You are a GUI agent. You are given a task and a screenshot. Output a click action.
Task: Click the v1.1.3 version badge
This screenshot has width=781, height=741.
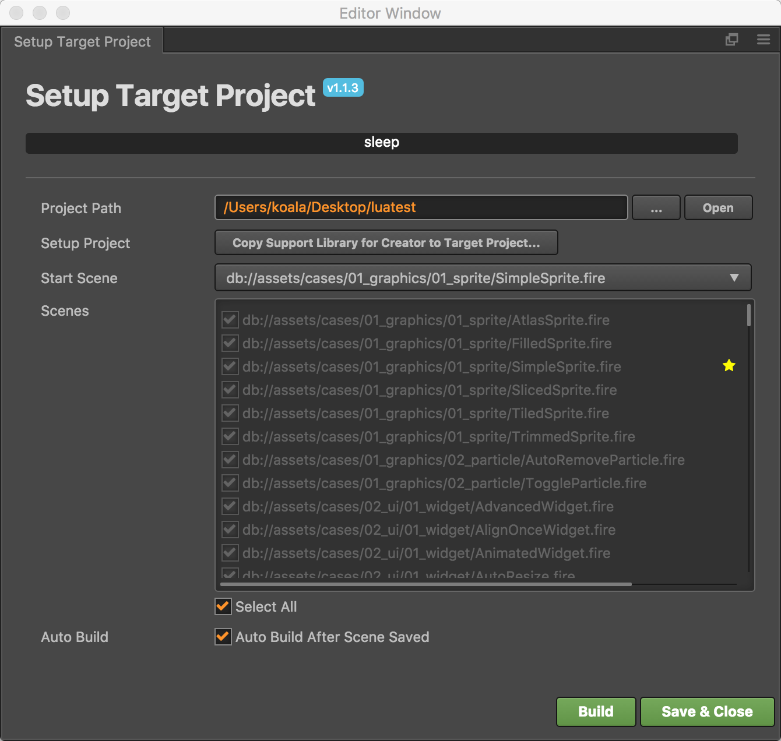click(343, 88)
